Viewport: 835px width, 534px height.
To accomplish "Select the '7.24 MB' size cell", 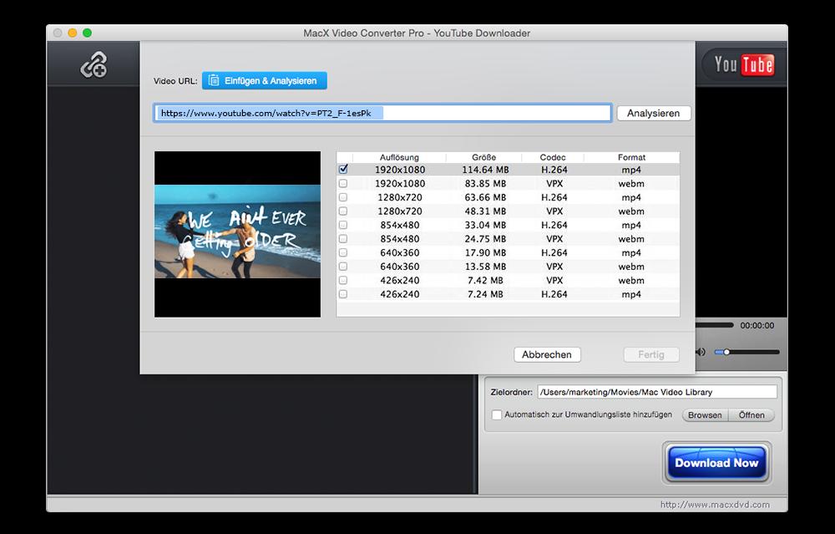I will [485, 294].
